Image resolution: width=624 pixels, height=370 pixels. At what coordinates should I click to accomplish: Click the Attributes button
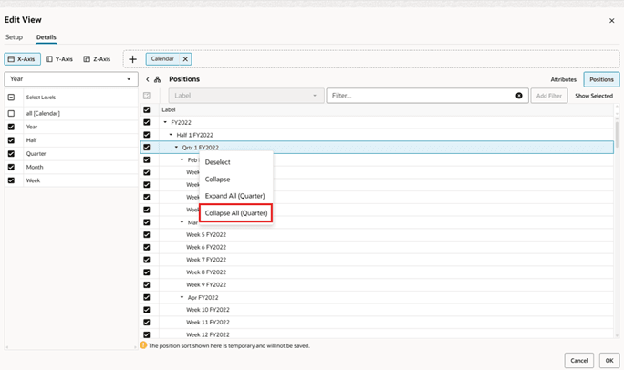563,79
